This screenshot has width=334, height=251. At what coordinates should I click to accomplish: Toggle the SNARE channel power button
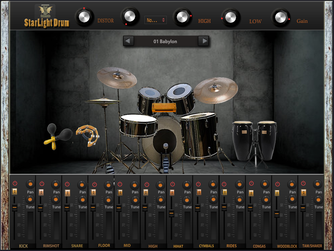pos(67,183)
